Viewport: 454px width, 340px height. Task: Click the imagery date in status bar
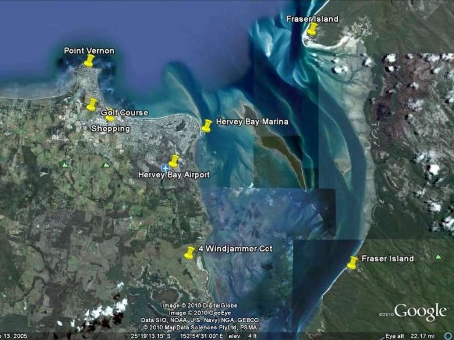tap(14, 334)
